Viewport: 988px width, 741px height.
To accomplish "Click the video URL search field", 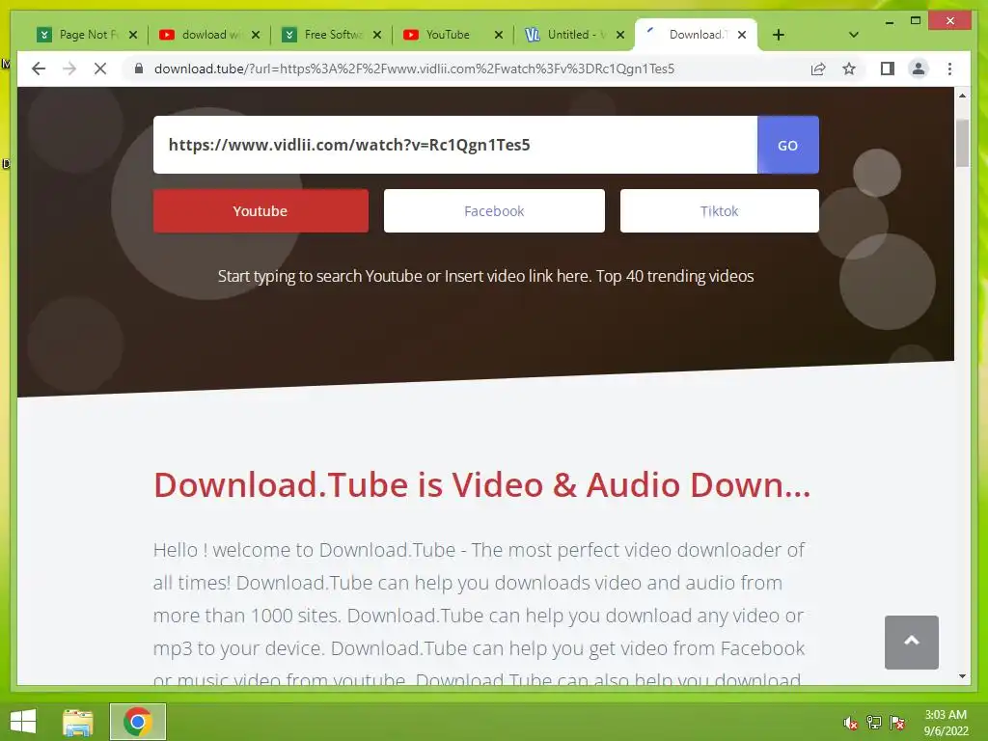I will (455, 145).
